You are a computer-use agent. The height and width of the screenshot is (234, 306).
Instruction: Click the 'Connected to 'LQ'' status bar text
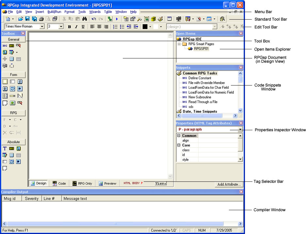[164, 230]
